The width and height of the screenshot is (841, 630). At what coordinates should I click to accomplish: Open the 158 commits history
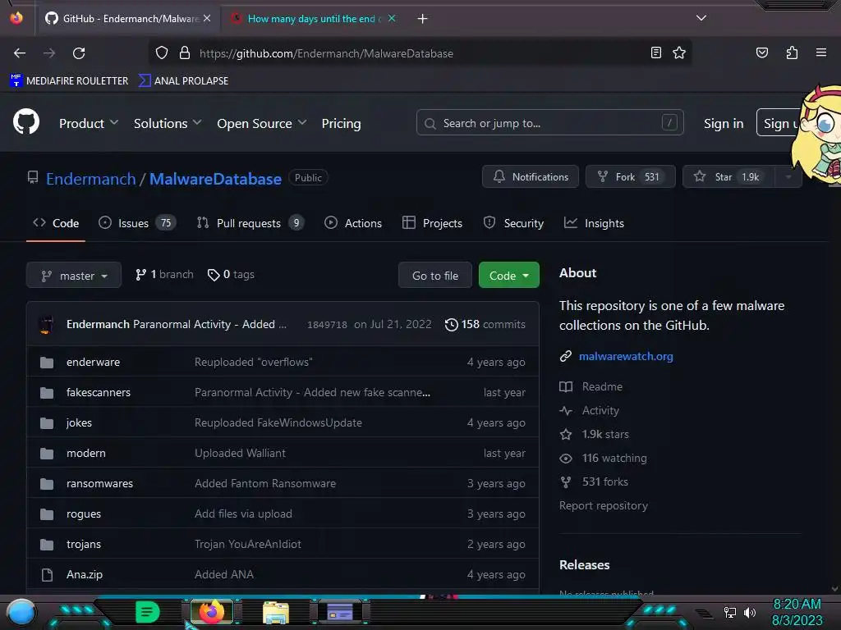(x=485, y=325)
